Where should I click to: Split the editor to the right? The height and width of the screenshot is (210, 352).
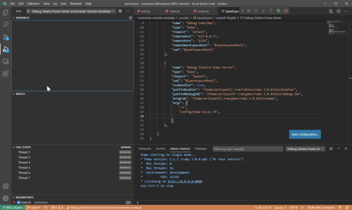tap(338, 11)
